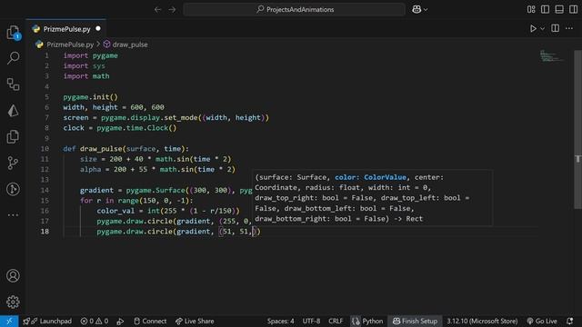Show additional views via sidebar ellipsis
Viewport: 582px width, 327px height.
tap(13, 215)
